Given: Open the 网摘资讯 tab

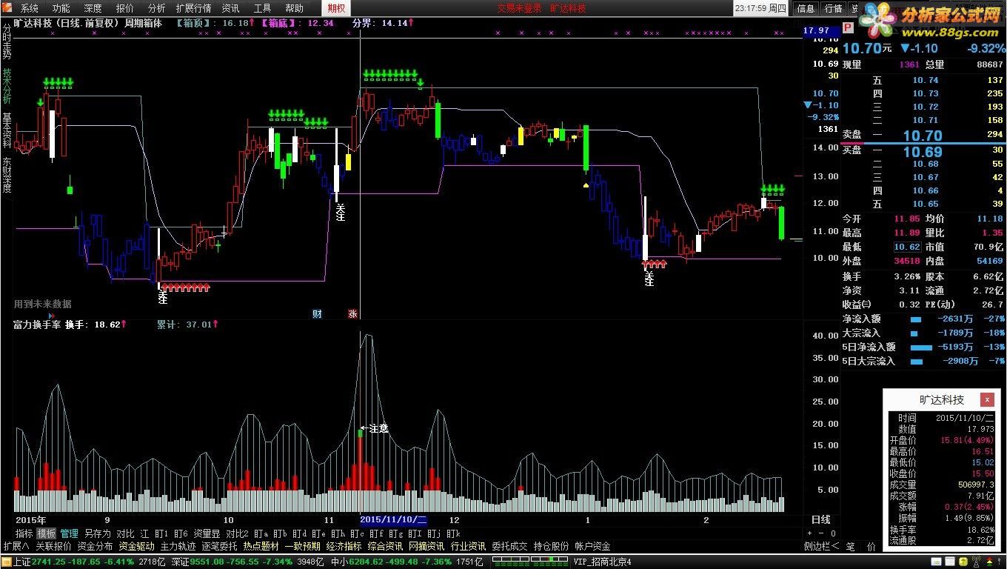Looking at the screenshot, I should (426, 547).
